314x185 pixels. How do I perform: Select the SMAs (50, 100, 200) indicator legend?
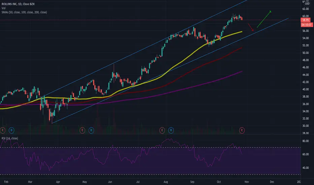coord(24,12)
